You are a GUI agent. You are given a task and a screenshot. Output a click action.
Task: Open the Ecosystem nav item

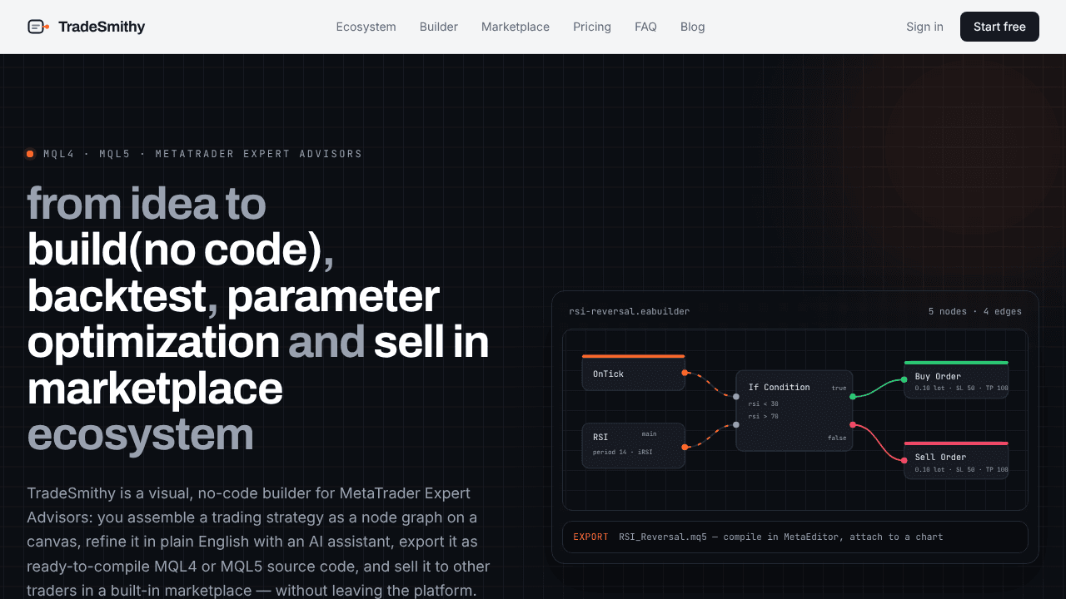point(366,27)
